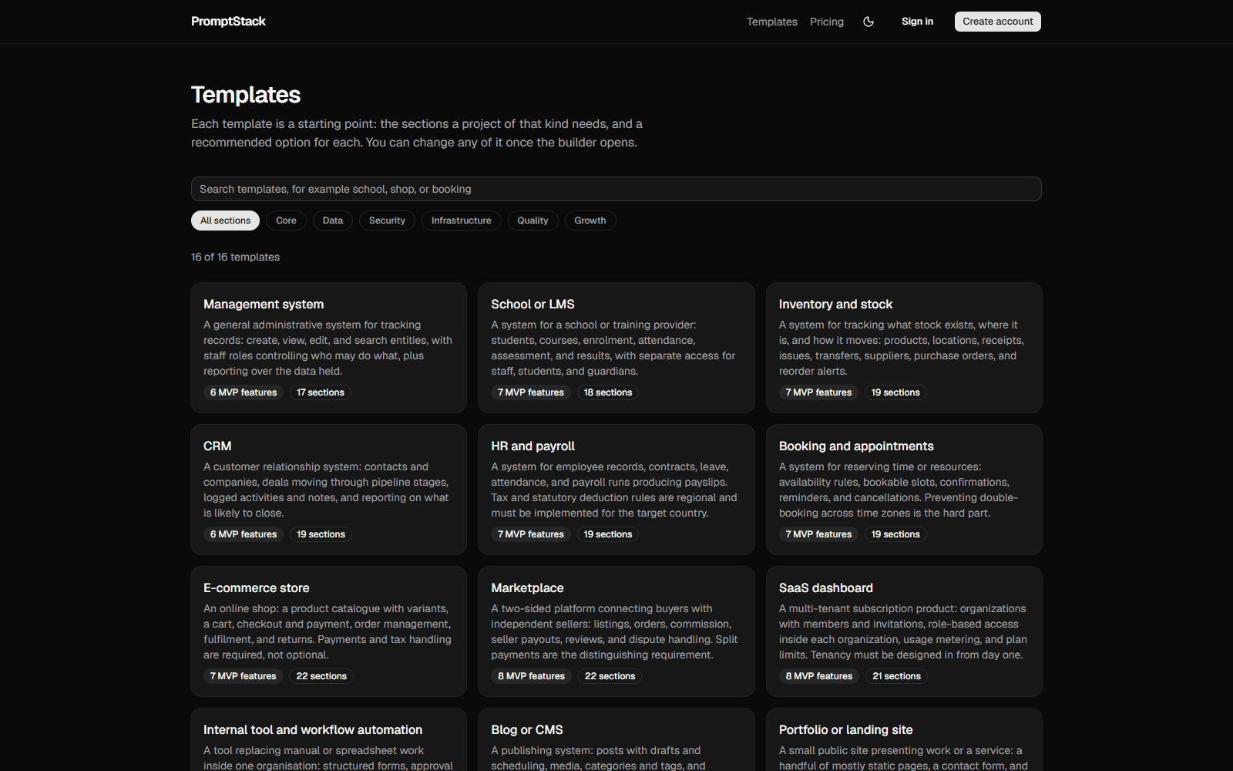The image size is (1233, 771).
Task: Focus the Search templates field
Action: (616, 189)
